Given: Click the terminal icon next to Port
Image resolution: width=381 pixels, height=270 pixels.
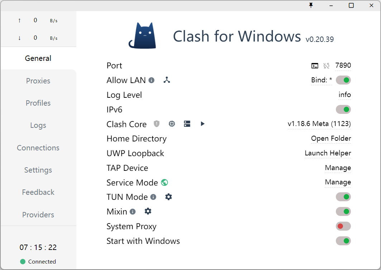Looking at the screenshot, I should click(x=315, y=66).
